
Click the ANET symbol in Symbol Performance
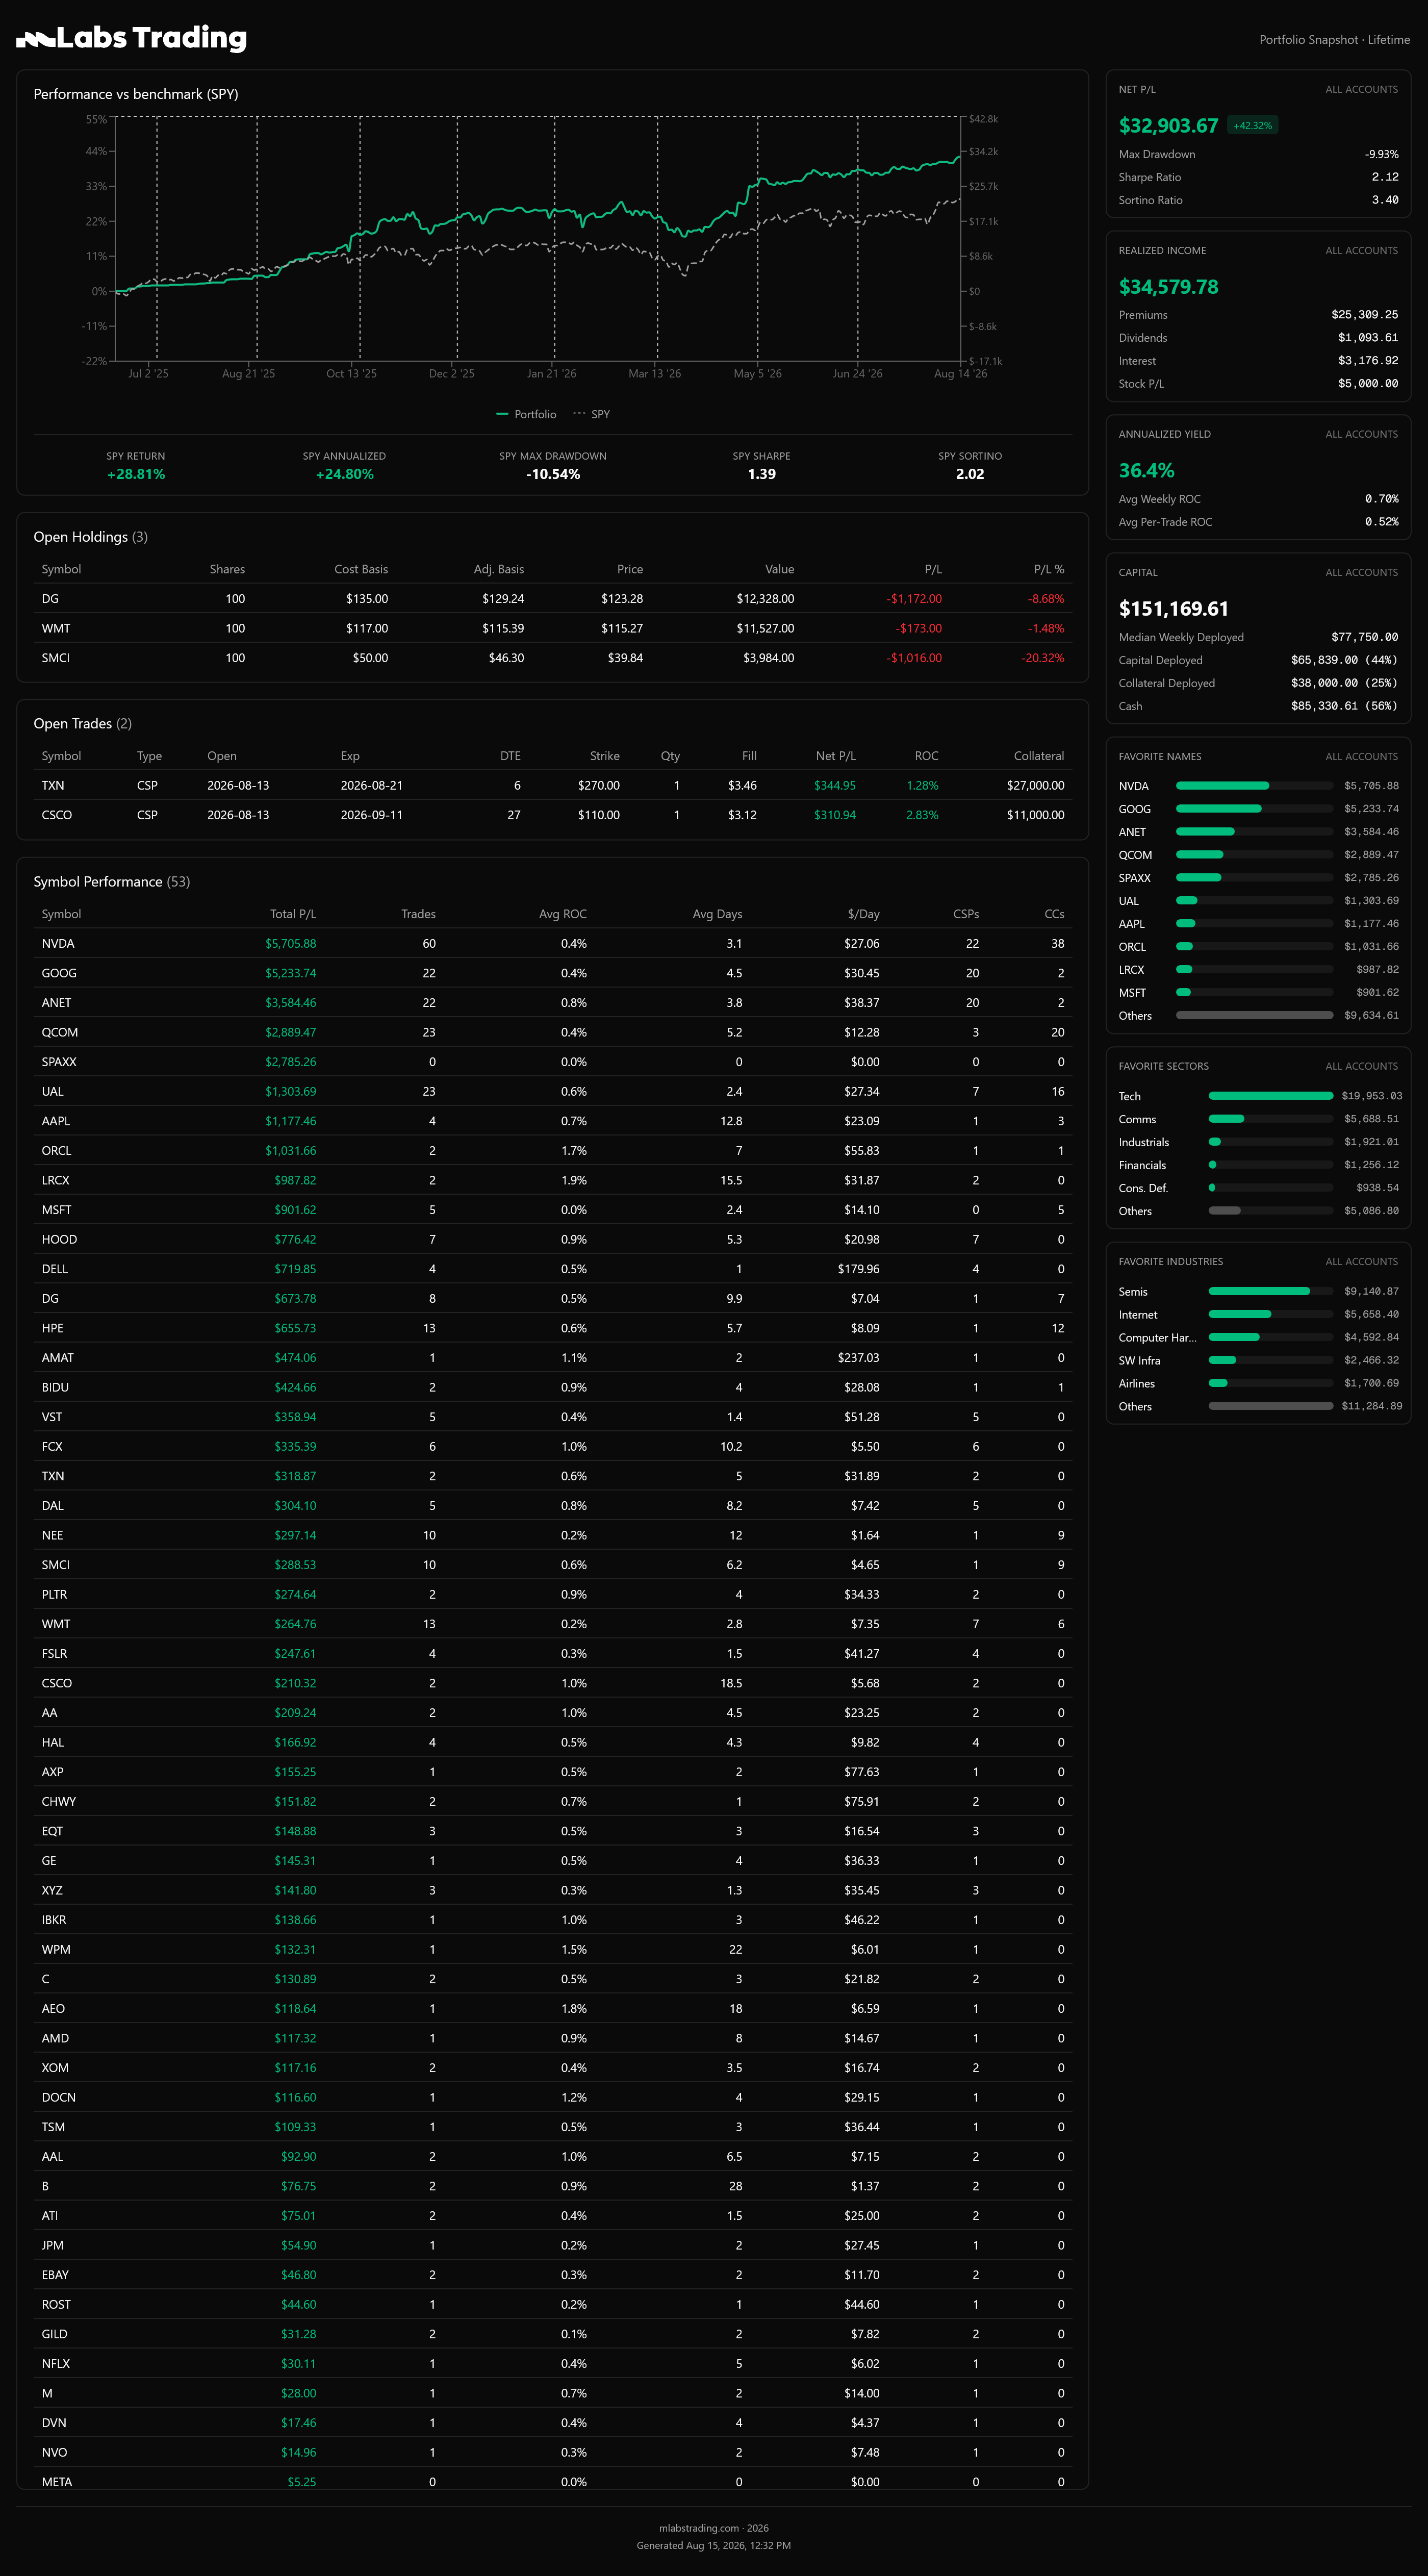pyautogui.click(x=56, y=1003)
